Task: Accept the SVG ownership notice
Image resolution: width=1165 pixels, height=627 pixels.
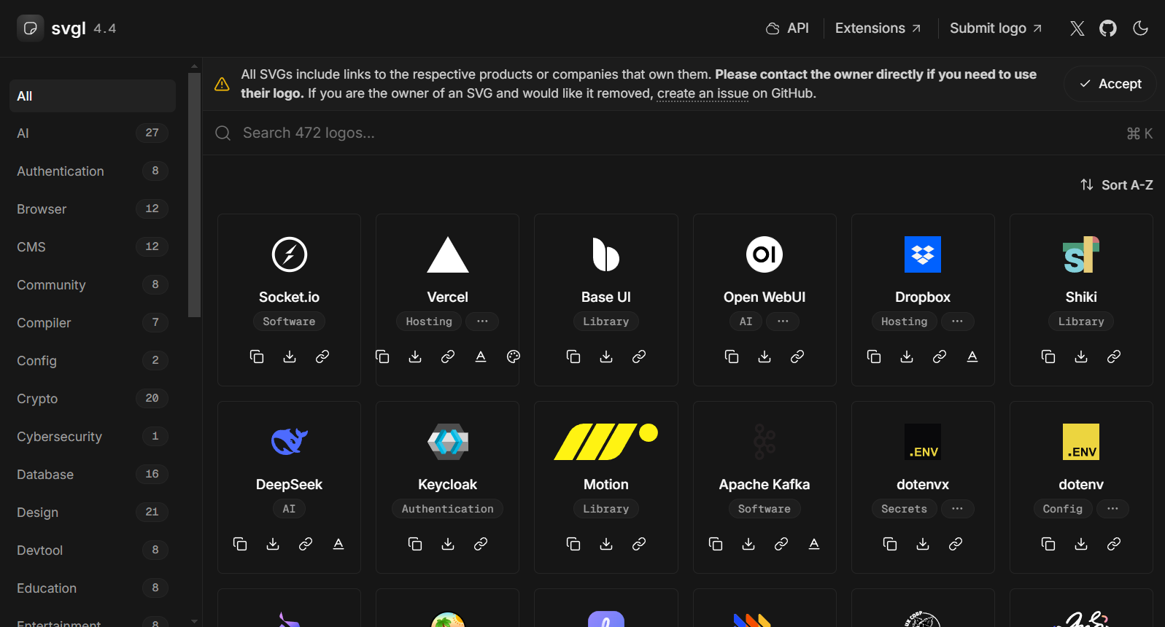Action: click(1110, 84)
